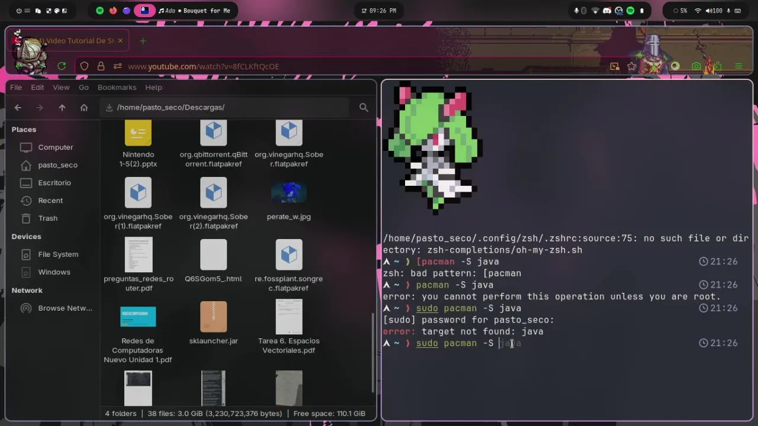Open a new browser tab with plus
Viewport: 758px width, 426px height.
[143, 41]
